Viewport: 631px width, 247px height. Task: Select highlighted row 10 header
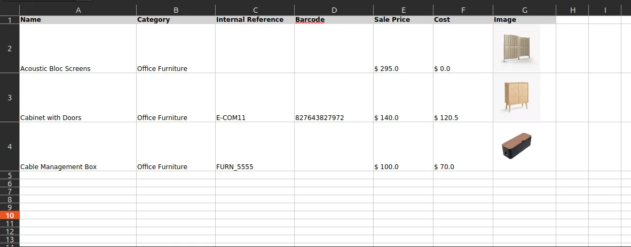tap(10, 215)
